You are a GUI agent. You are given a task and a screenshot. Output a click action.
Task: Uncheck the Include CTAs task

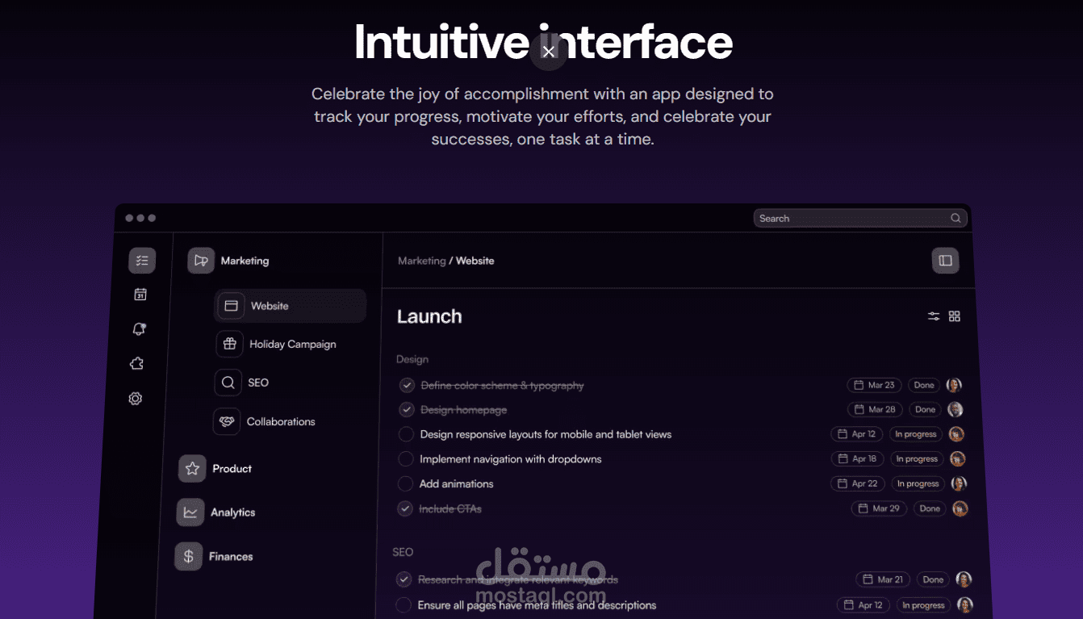pos(405,509)
